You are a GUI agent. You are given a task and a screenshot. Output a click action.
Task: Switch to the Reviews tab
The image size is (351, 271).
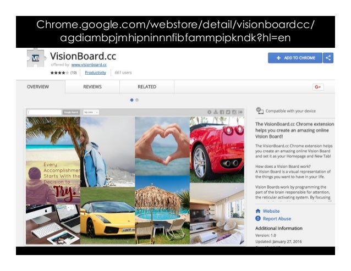click(92, 87)
